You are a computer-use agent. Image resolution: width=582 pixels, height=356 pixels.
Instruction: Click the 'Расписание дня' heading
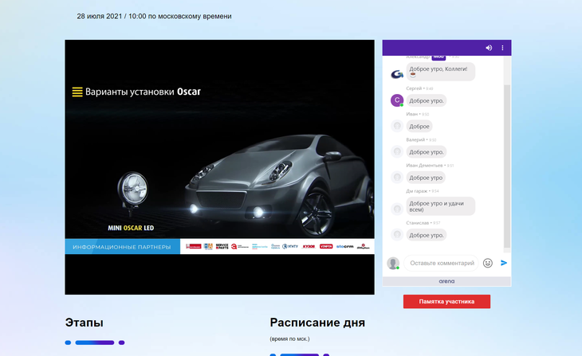(x=317, y=323)
